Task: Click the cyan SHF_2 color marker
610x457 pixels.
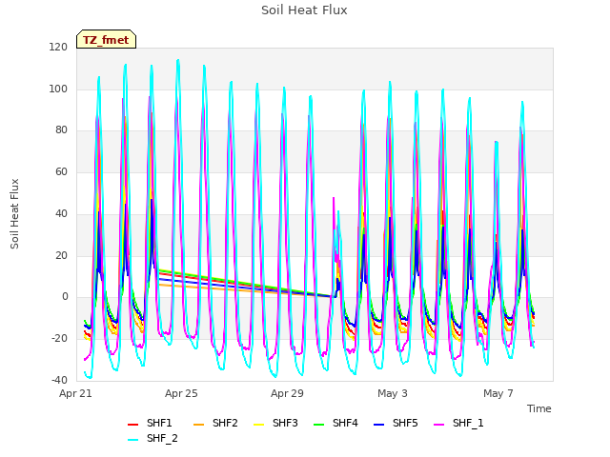Action: click(x=133, y=440)
